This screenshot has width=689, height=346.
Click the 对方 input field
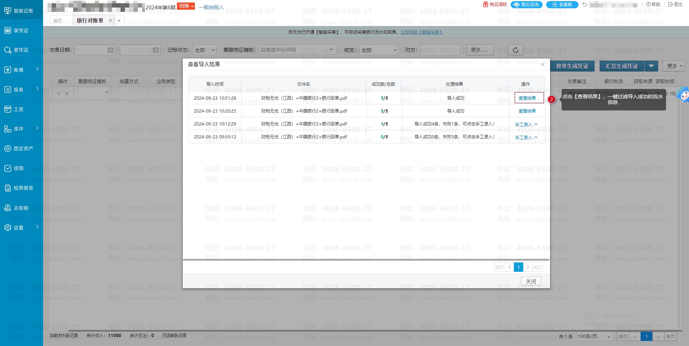coord(442,50)
